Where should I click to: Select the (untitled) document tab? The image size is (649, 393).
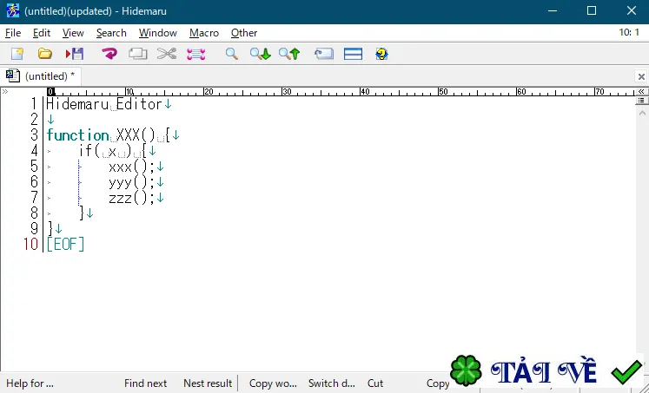tap(41, 76)
